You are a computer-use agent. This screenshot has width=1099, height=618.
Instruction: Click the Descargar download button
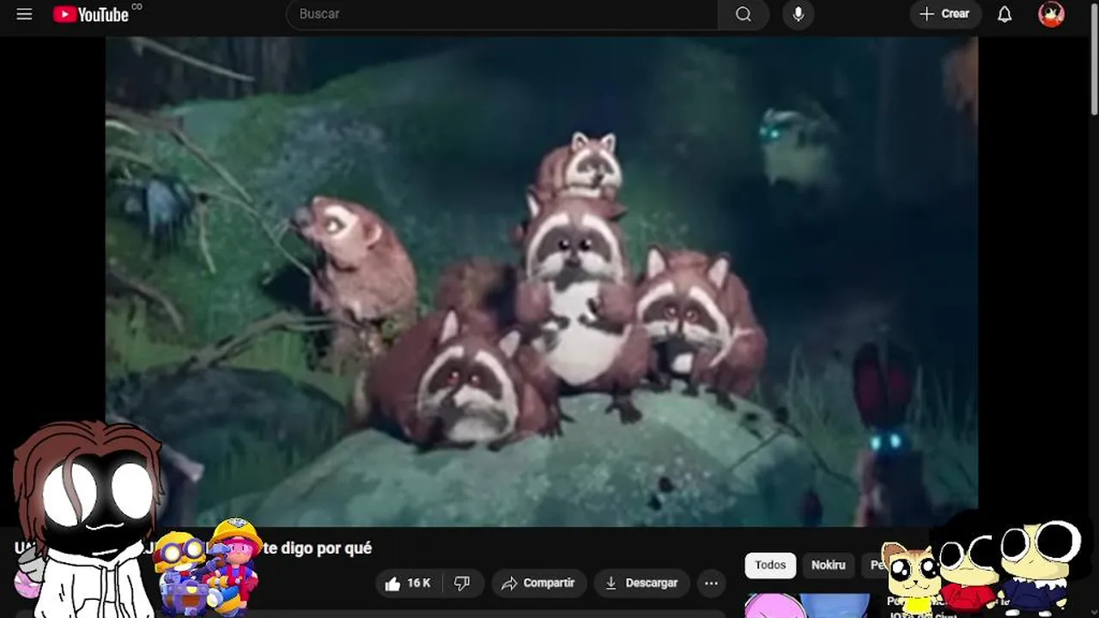pyautogui.click(x=641, y=584)
